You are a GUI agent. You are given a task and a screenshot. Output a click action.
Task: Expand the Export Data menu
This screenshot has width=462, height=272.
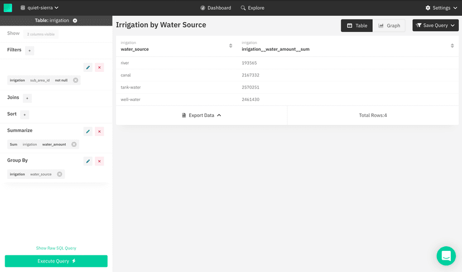(201, 115)
